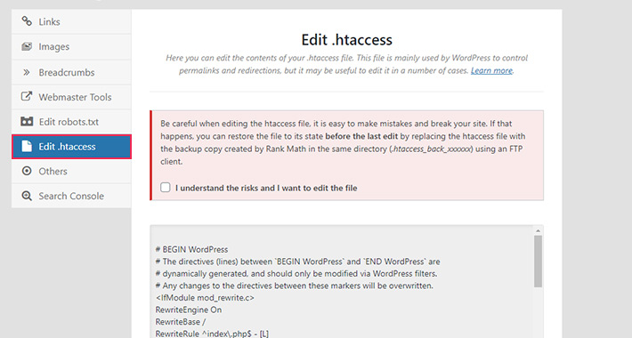Click the text area scrollbar up arrow
The image size is (632, 338).
(538, 231)
